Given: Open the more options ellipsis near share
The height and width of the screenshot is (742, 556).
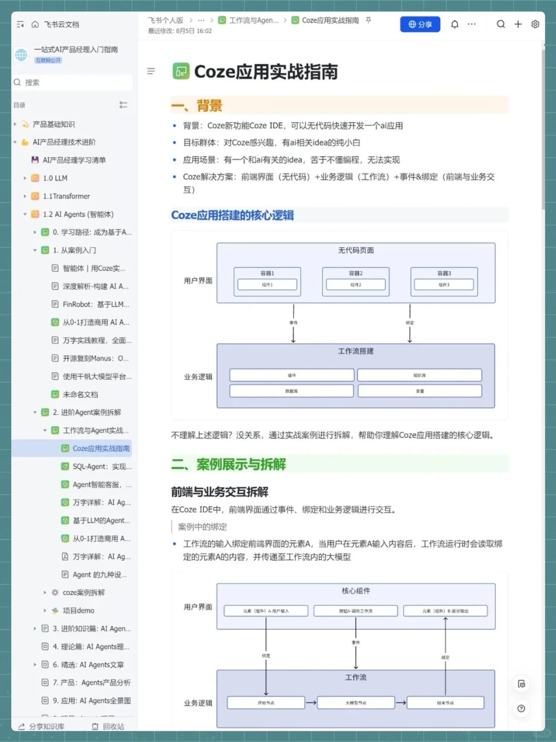Looking at the screenshot, I should click(x=472, y=24).
